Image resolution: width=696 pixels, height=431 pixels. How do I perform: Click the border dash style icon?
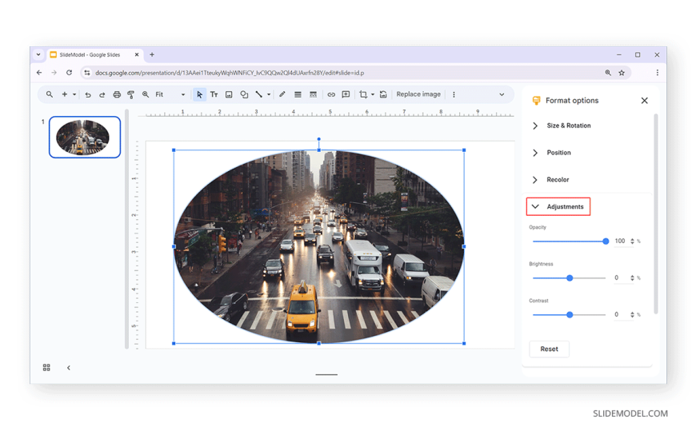[x=313, y=94]
